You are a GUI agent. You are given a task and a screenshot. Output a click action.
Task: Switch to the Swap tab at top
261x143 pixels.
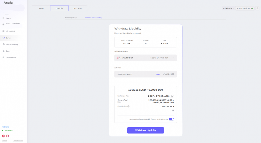pos(41,8)
